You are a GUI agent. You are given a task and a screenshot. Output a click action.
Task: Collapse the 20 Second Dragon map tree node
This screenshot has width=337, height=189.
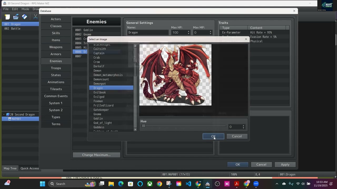[x=4, y=114]
